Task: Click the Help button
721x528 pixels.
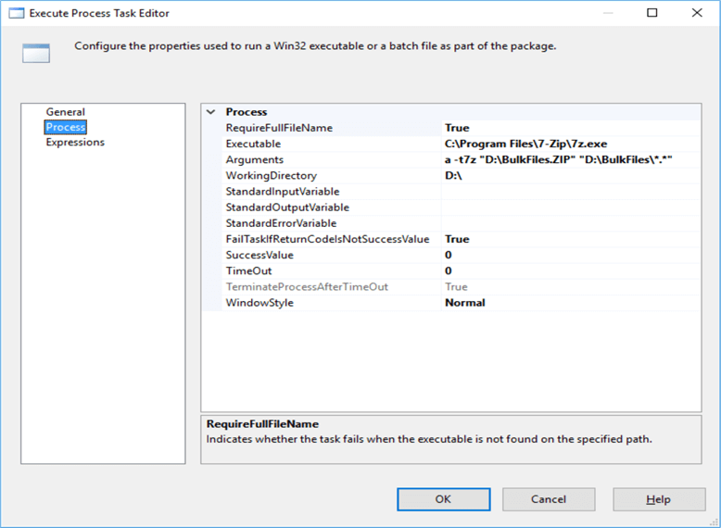Action: pyautogui.click(x=658, y=499)
